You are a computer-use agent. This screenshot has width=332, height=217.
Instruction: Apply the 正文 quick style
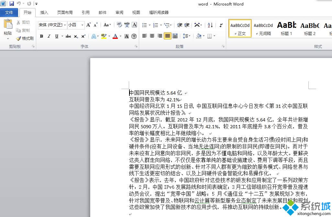[240, 28]
